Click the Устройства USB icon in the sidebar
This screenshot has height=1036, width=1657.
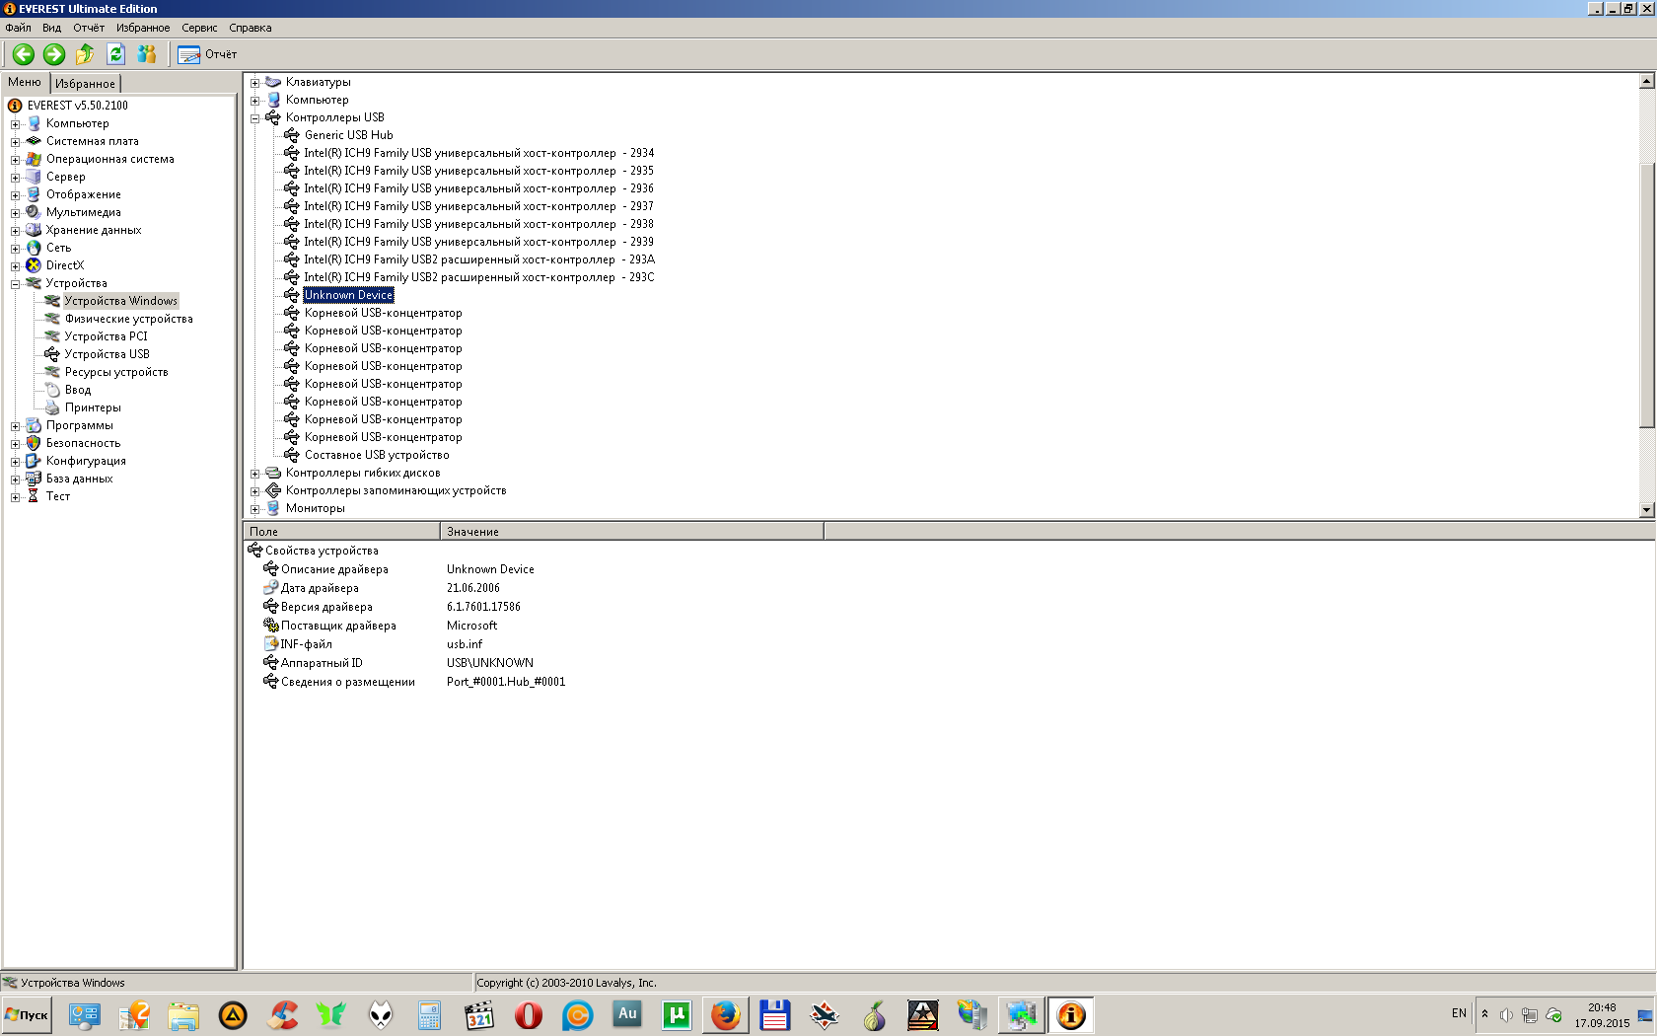pyautogui.click(x=52, y=354)
